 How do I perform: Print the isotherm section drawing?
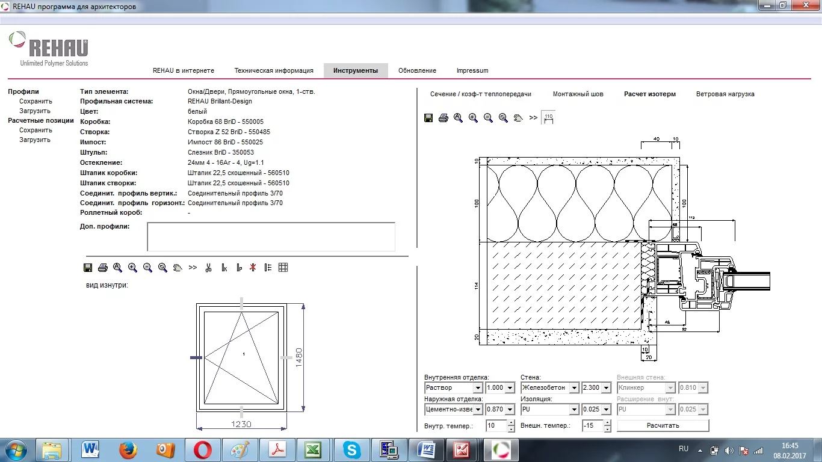(443, 118)
